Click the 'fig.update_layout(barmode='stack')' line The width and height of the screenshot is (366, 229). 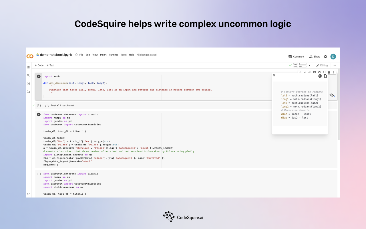click(68, 161)
